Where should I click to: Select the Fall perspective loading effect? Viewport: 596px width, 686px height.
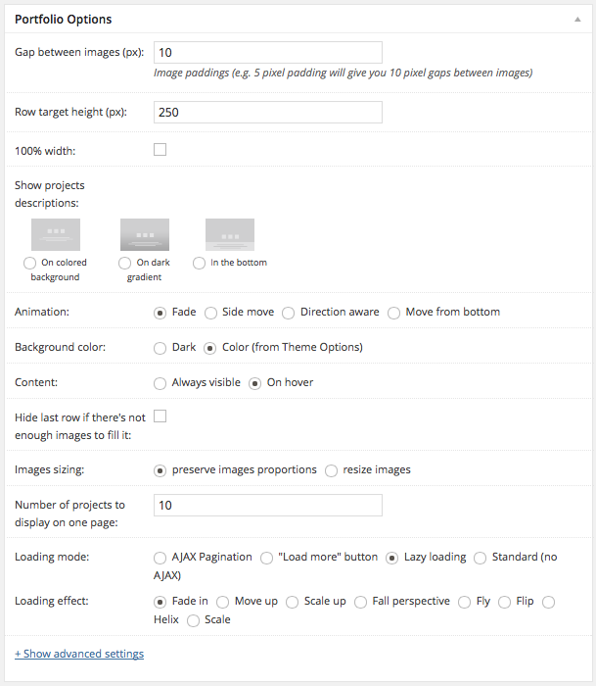361,602
